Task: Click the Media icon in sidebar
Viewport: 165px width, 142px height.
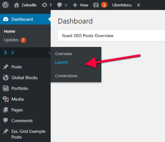Action: click(x=6, y=99)
